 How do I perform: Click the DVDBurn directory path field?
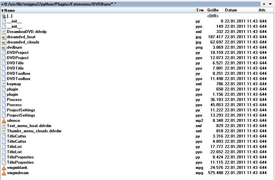click(131, 4)
